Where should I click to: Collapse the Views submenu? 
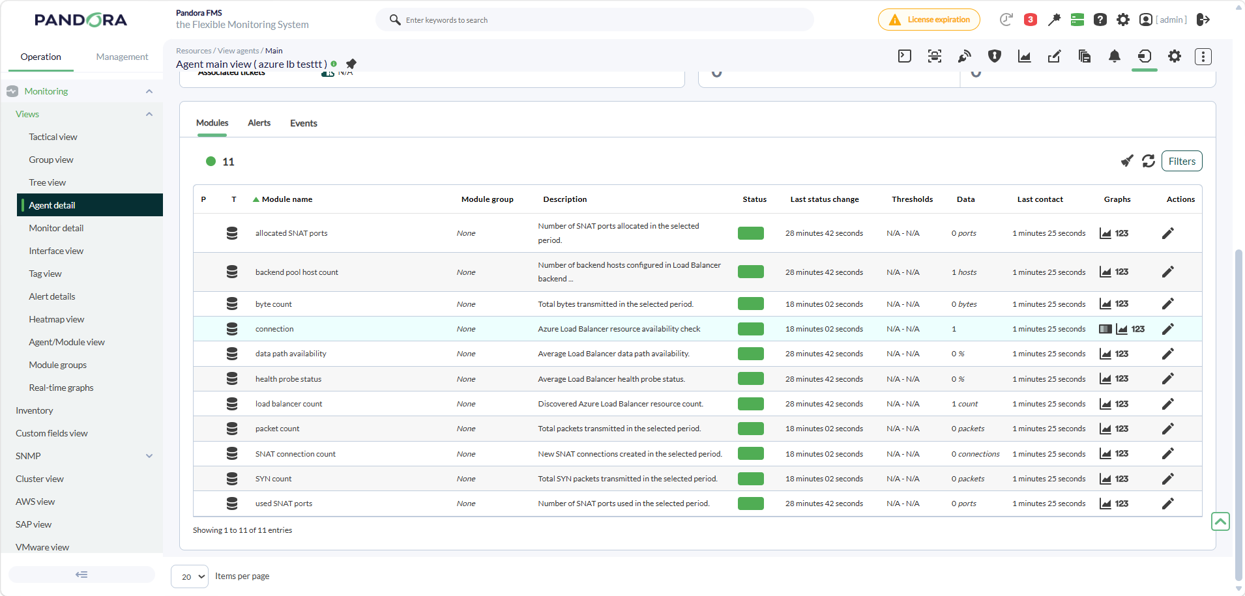(149, 114)
